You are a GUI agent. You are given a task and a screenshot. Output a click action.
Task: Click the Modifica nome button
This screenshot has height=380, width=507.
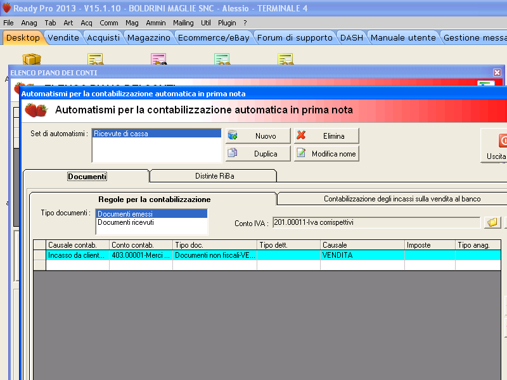326,153
